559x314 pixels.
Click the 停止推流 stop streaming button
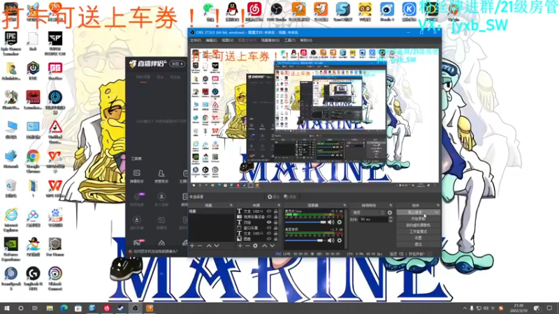point(415,212)
